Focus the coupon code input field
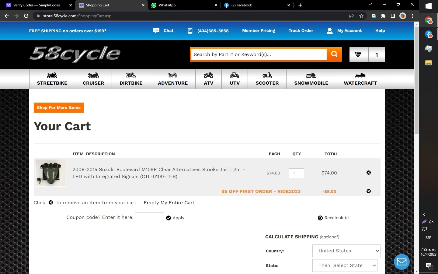The width and height of the screenshot is (438, 274). pos(149,218)
